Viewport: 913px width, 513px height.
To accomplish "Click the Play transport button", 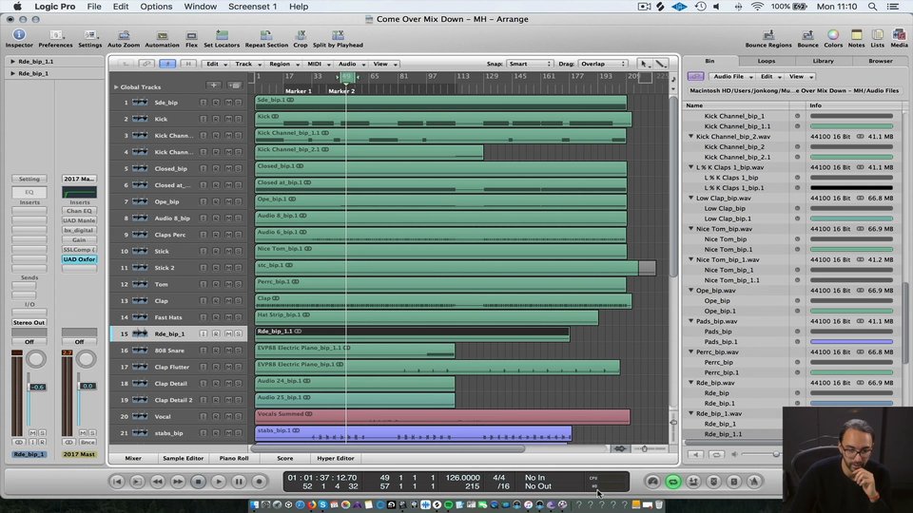I will coord(219,482).
